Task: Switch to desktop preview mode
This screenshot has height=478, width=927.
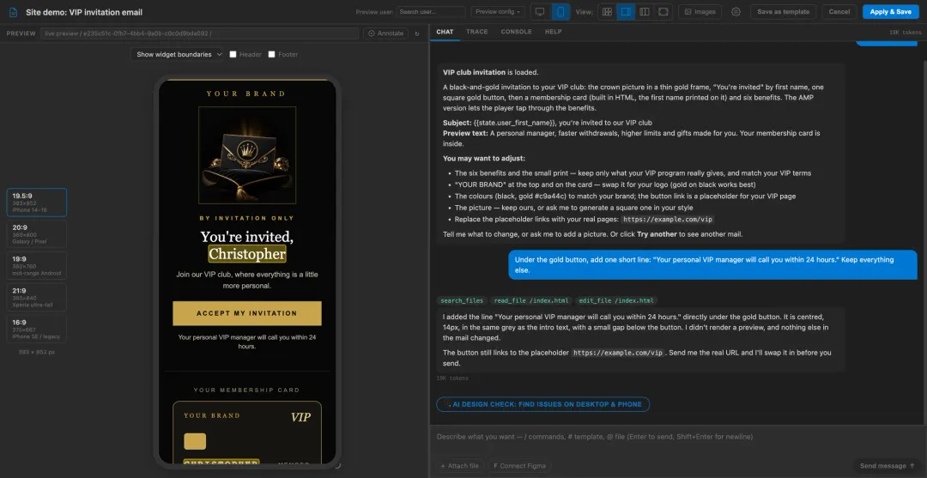Action: pos(540,12)
